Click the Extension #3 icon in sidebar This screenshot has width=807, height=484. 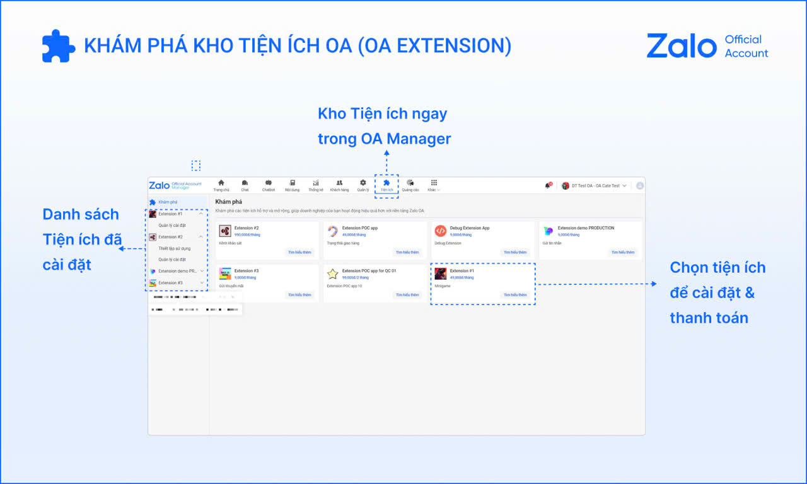pos(153,283)
